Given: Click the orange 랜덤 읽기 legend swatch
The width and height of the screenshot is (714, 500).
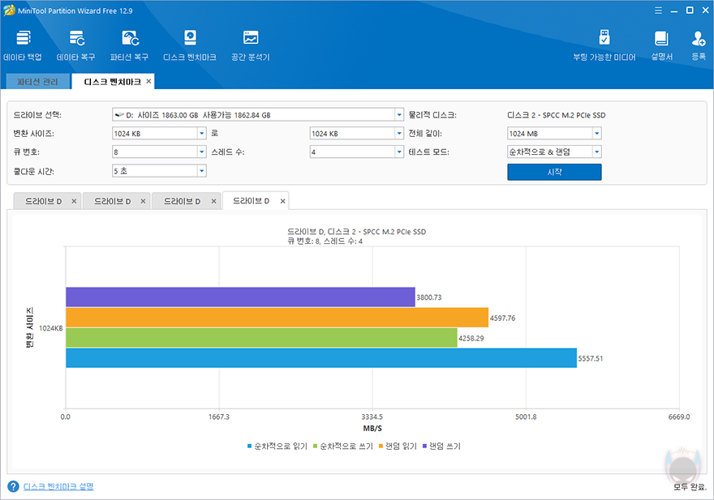Looking at the screenshot, I should [x=381, y=446].
